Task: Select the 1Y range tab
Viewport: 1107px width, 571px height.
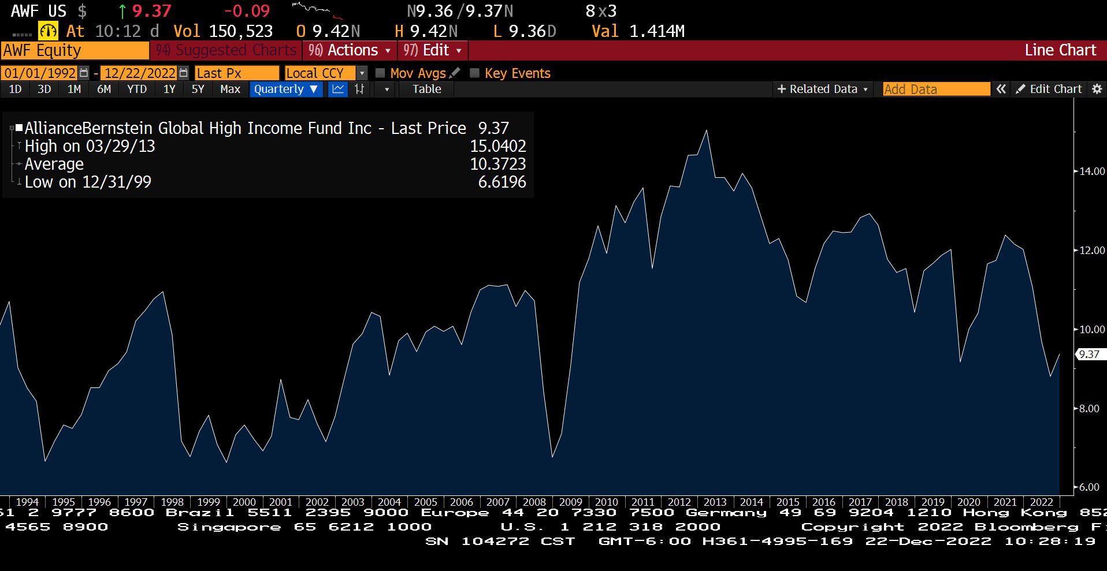Action: (169, 89)
